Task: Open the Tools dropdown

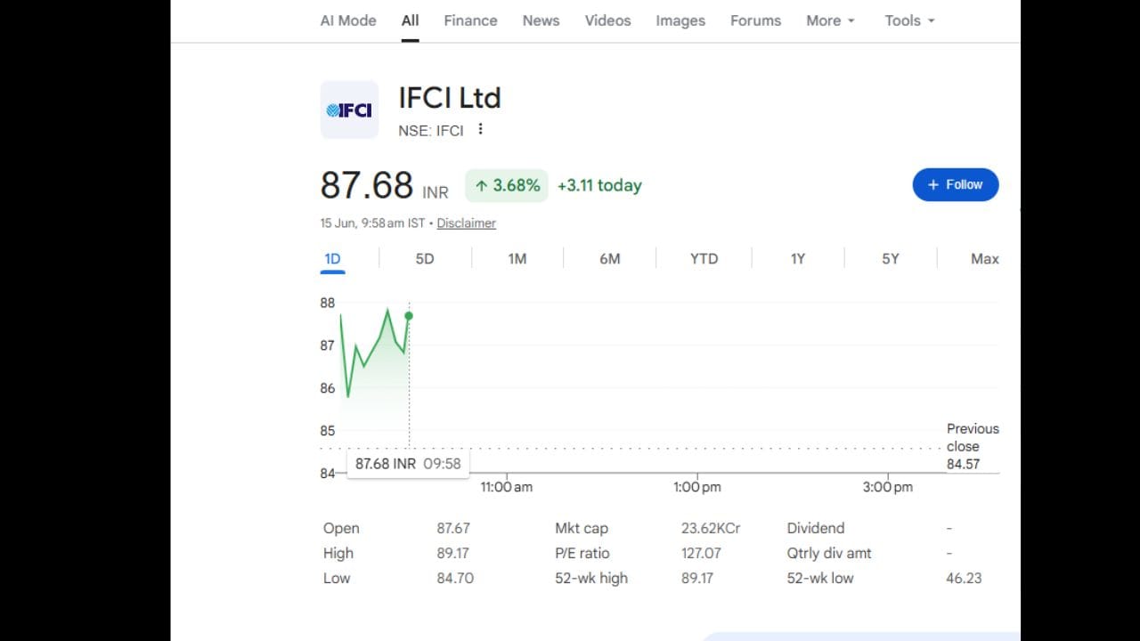Action: 909,20
